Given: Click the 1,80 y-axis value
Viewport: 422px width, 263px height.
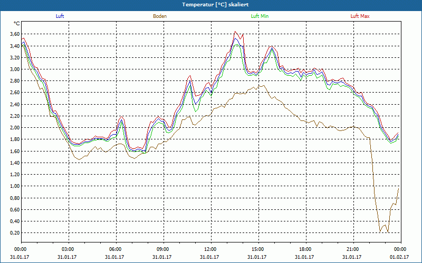Looking at the screenshot, I should tap(15, 139).
